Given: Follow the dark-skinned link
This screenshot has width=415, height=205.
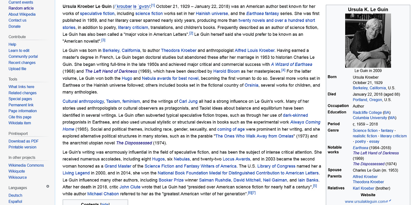Looking at the screenshot, I should [295, 115].
